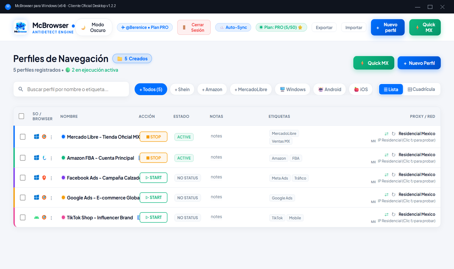This screenshot has width=454, height=269.
Task: Filter profiles by Shein tag
Action: (x=182, y=89)
